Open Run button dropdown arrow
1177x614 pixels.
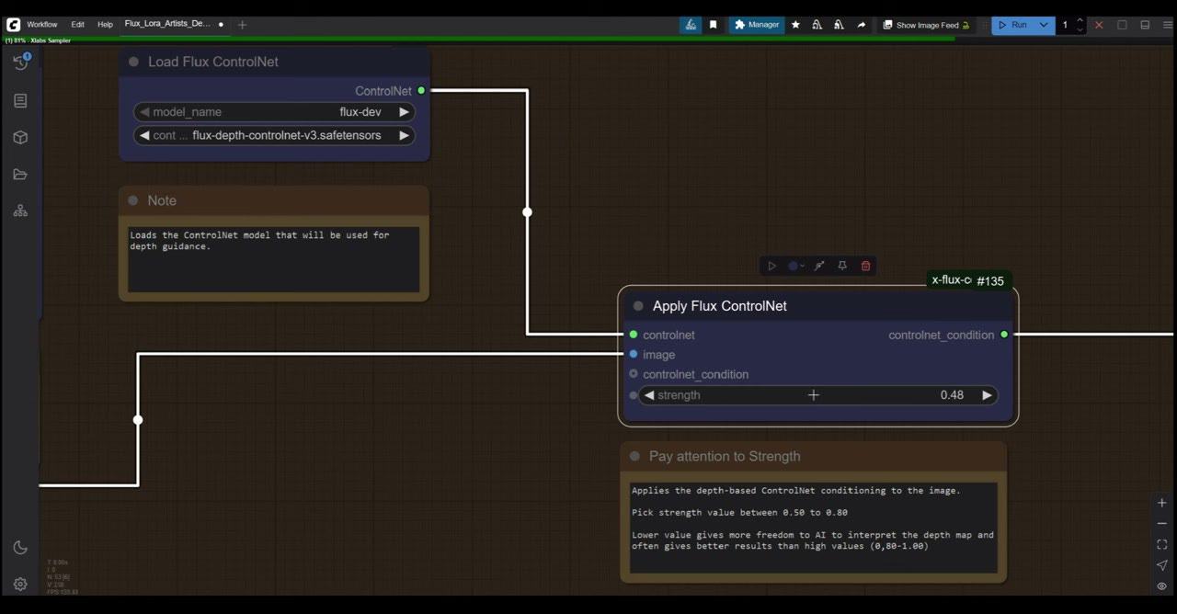tap(1044, 25)
